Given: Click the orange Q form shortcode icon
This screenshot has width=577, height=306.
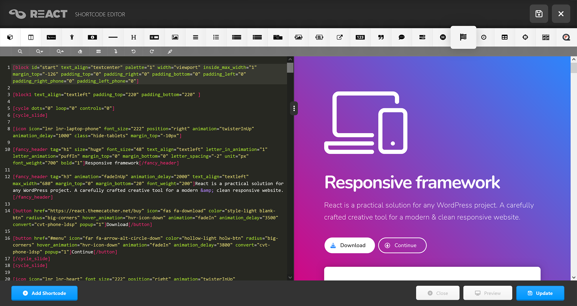Looking at the screenshot, I should [x=566, y=37].
